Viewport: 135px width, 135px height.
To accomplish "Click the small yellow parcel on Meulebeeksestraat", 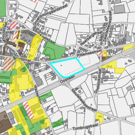I will coord(100,117).
